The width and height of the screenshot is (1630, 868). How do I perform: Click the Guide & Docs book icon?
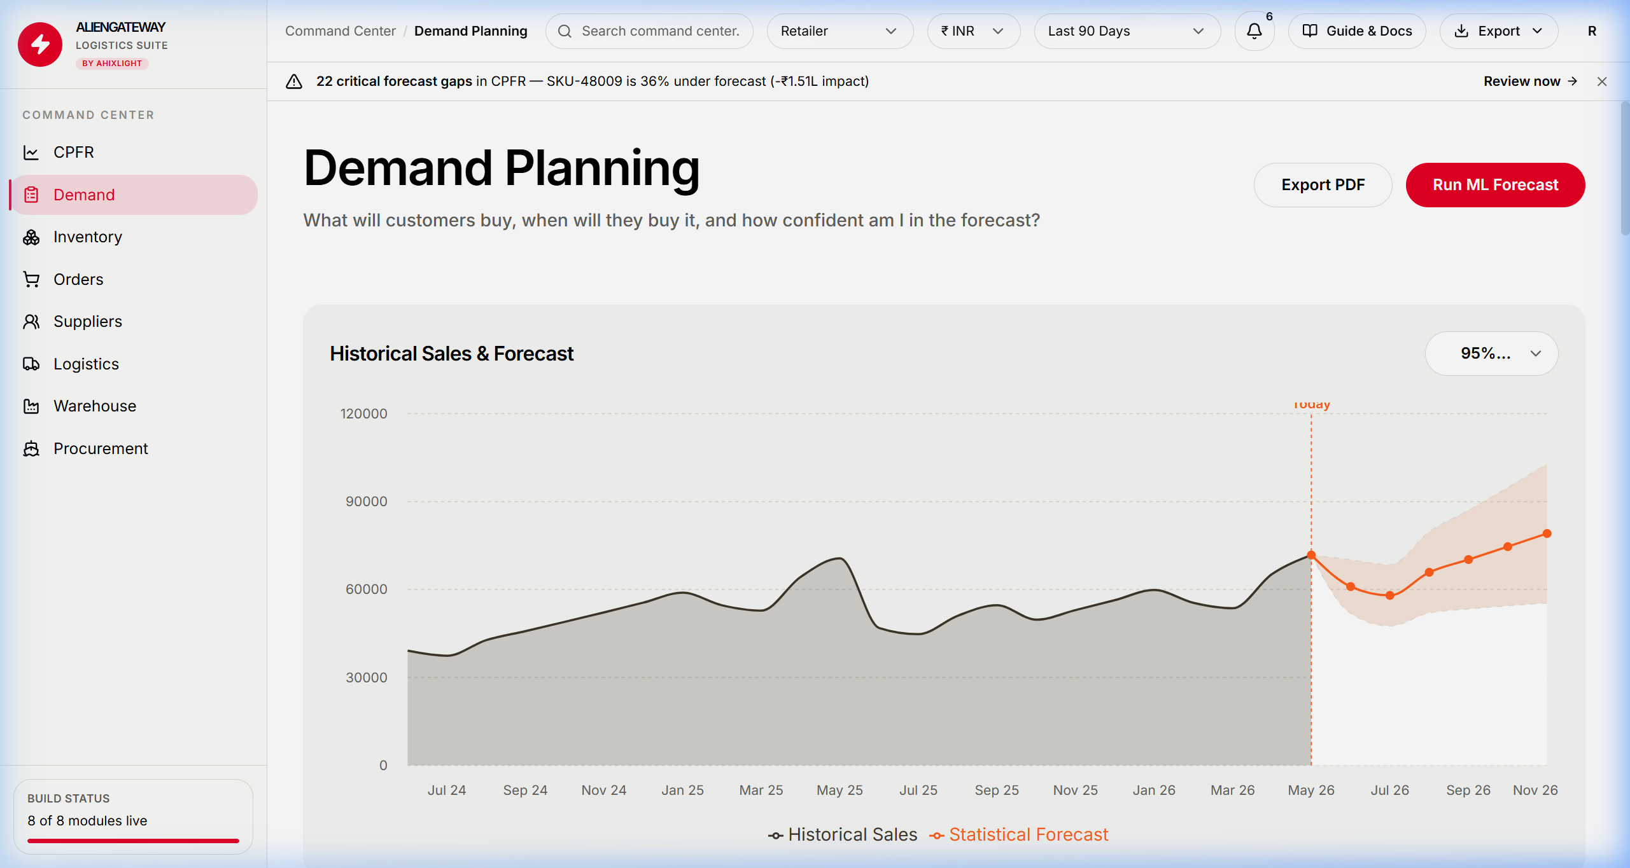(x=1310, y=31)
